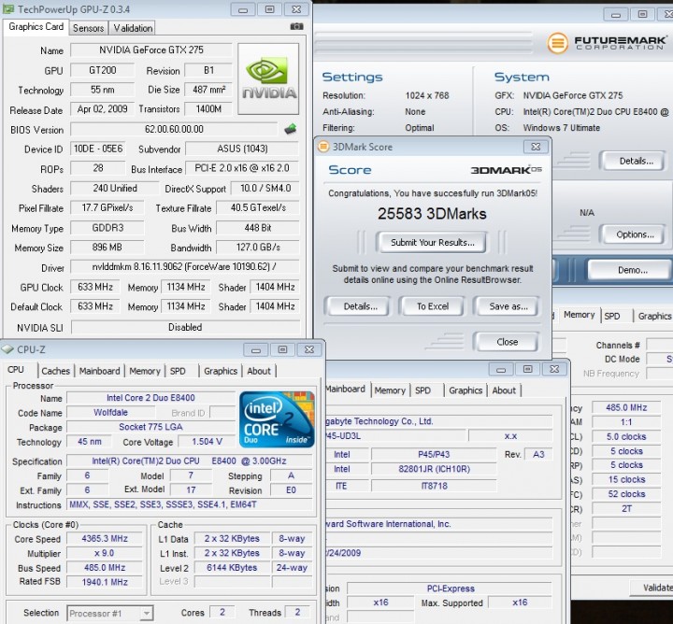Click the GPU-Z title bar icon
The image size is (673, 624).
(7, 8)
